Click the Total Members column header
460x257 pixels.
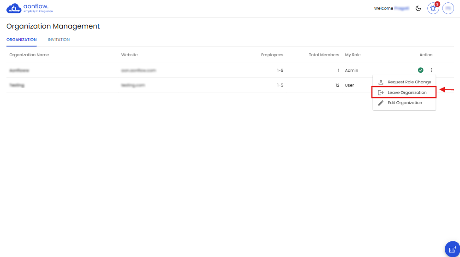(324, 55)
